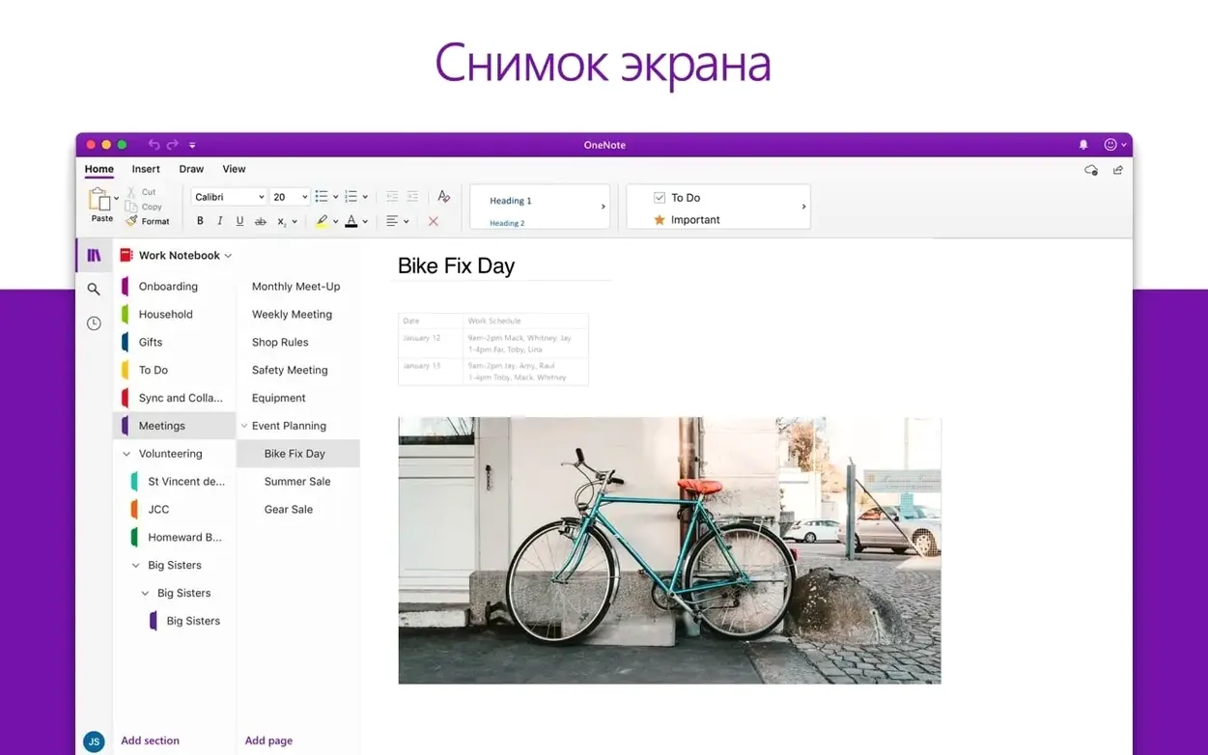Click Add page
This screenshot has height=755, width=1208.
tap(268, 741)
